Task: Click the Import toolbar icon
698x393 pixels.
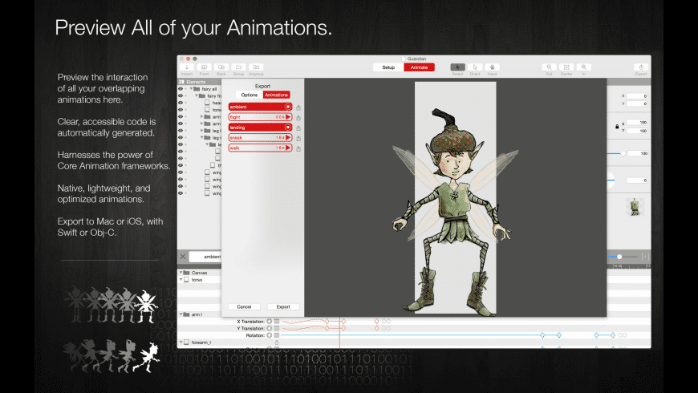Action: pos(187,67)
